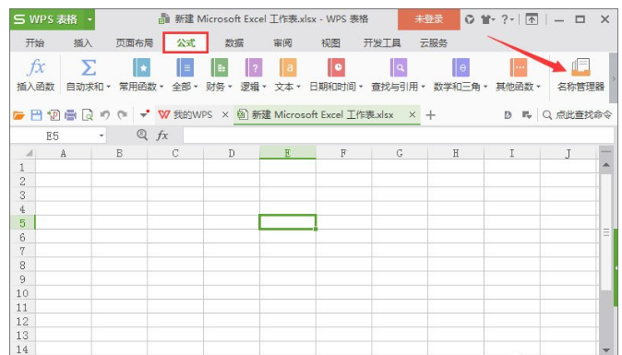Switch to the 开发工具 (Developer) tab

(382, 42)
